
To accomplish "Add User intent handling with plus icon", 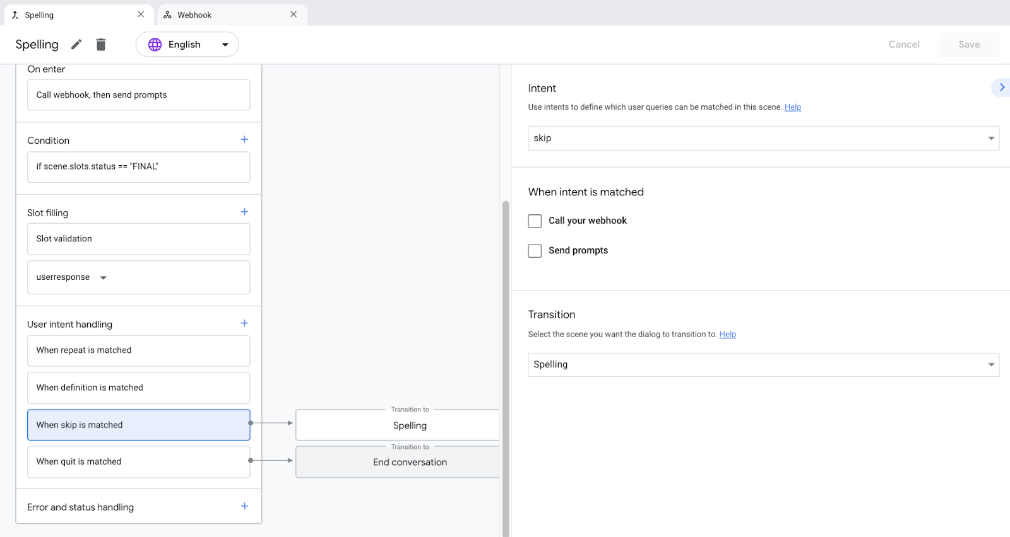I will [244, 323].
